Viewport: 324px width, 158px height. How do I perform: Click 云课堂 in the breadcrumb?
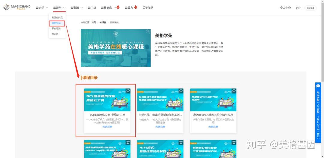(103, 22)
